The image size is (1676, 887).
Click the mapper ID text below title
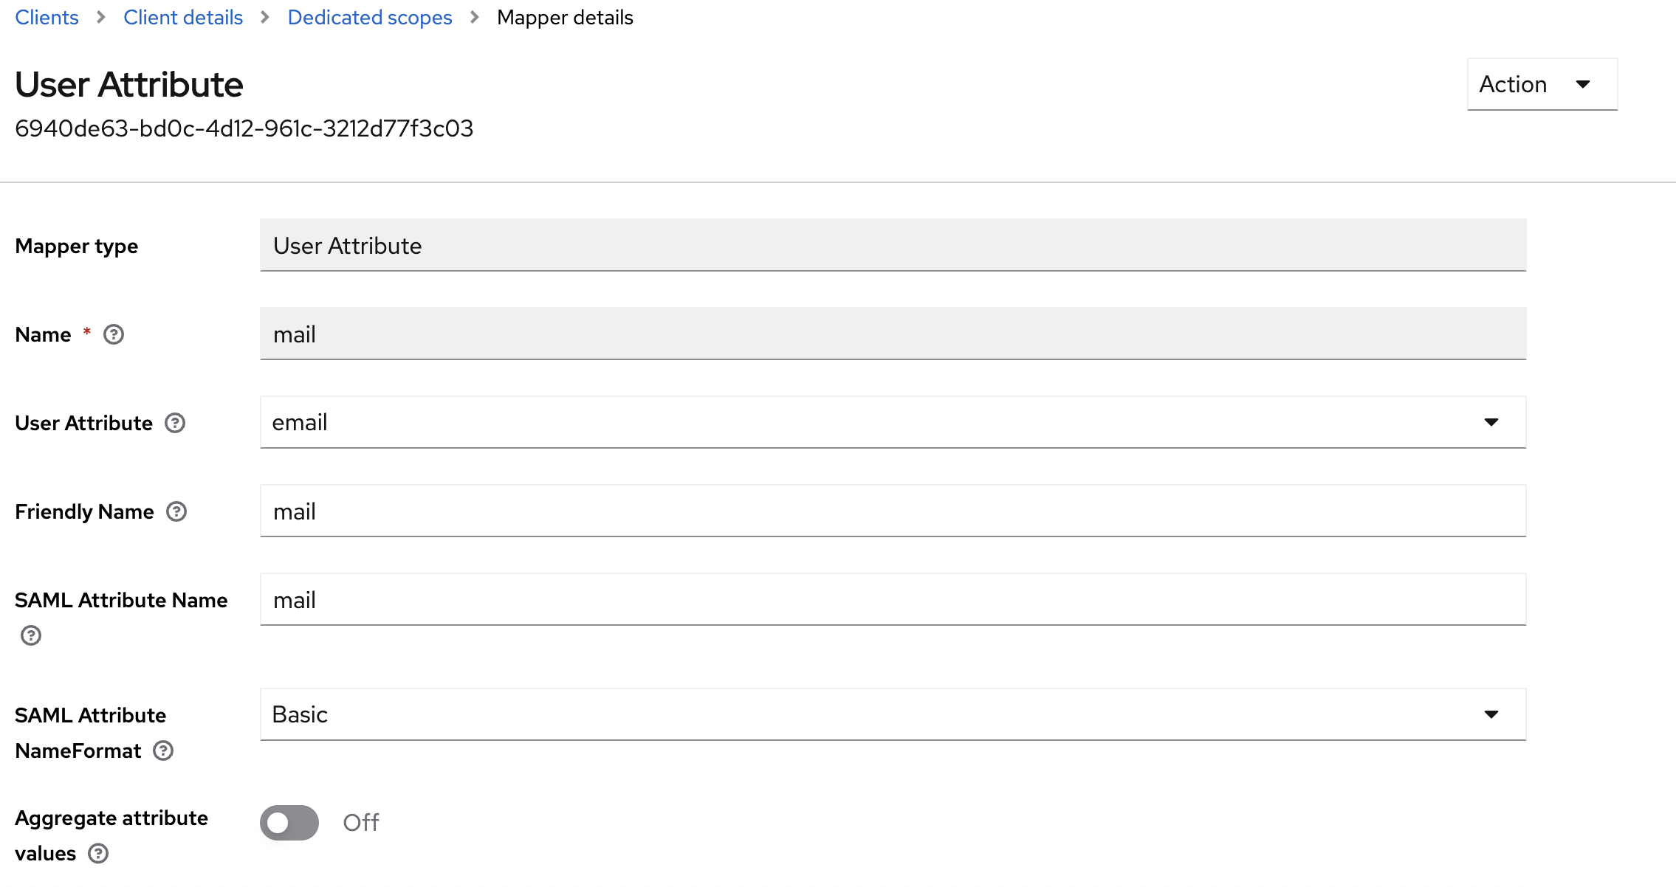[244, 129]
